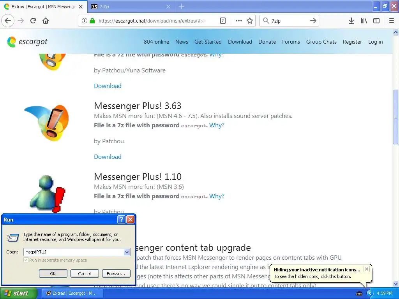The height and width of the screenshot is (299, 399).
Task: Select Extras Escargot taskbar button
Action: [72, 294]
